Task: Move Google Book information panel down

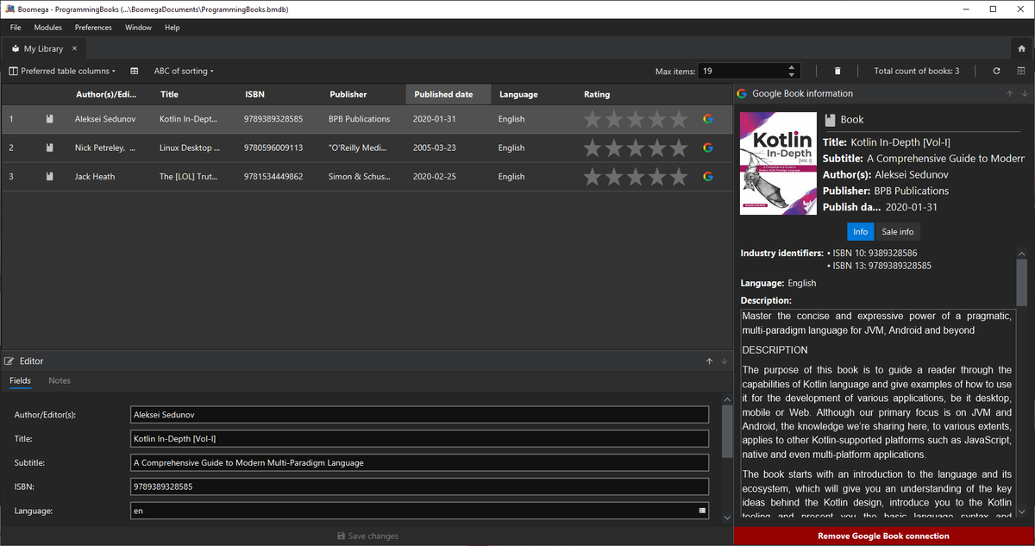Action: click(x=1024, y=93)
